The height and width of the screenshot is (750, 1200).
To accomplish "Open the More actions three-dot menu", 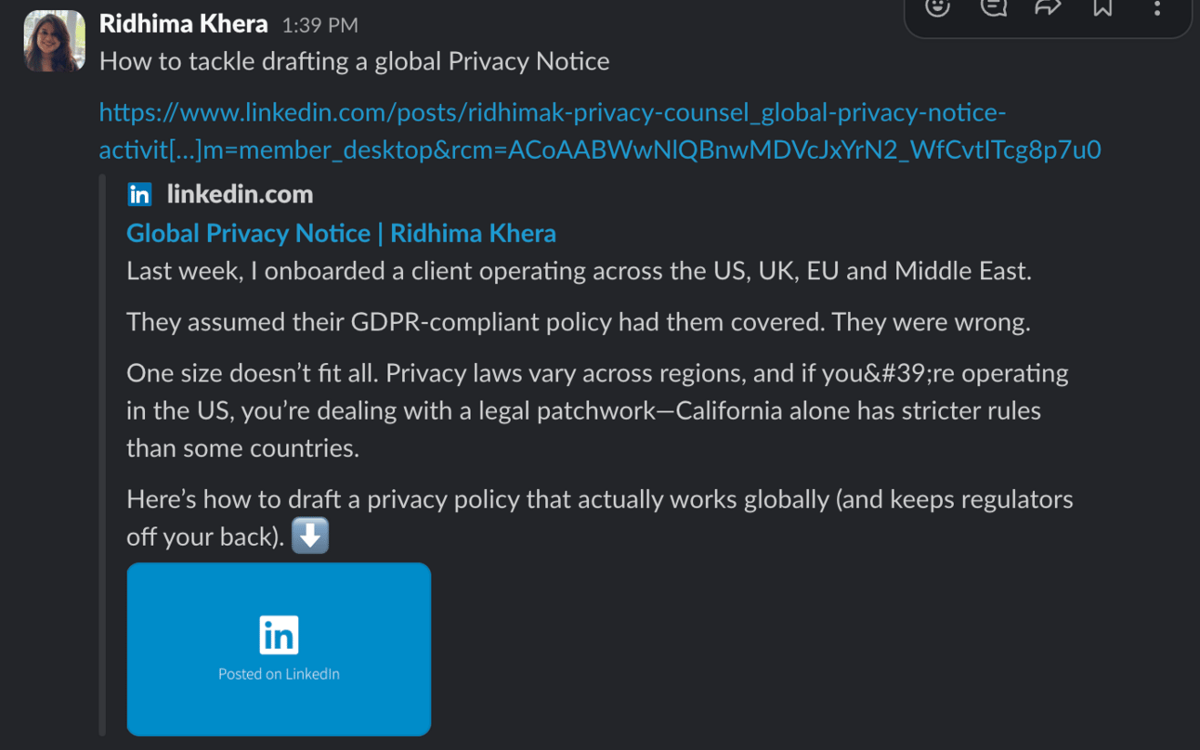I will 1157,7.
